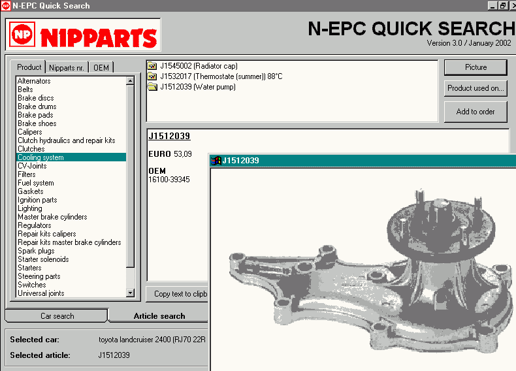Click the Picture button
The image size is (516, 371).
[x=476, y=67]
